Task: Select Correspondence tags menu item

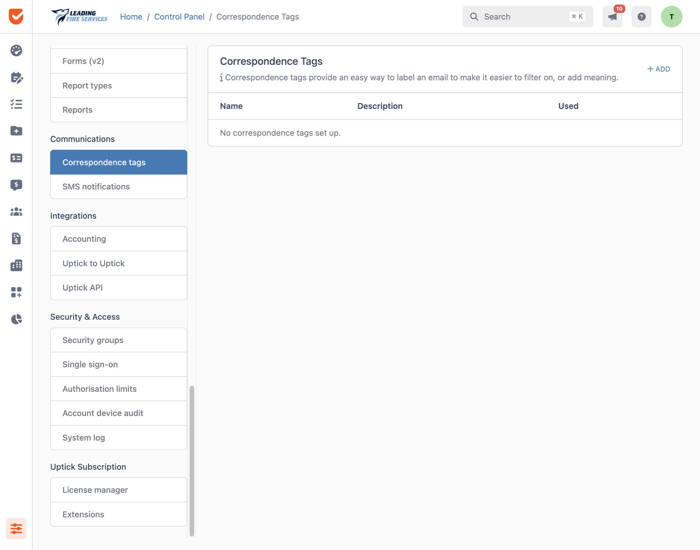Action: pyautogui.click(x=119, y=162)
